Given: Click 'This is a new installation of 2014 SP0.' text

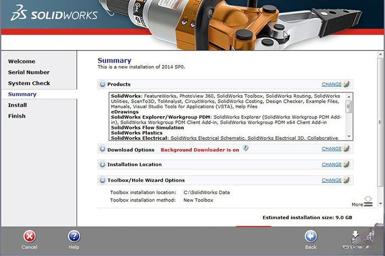Looking at the screenshot, I should tap(141, 67).
